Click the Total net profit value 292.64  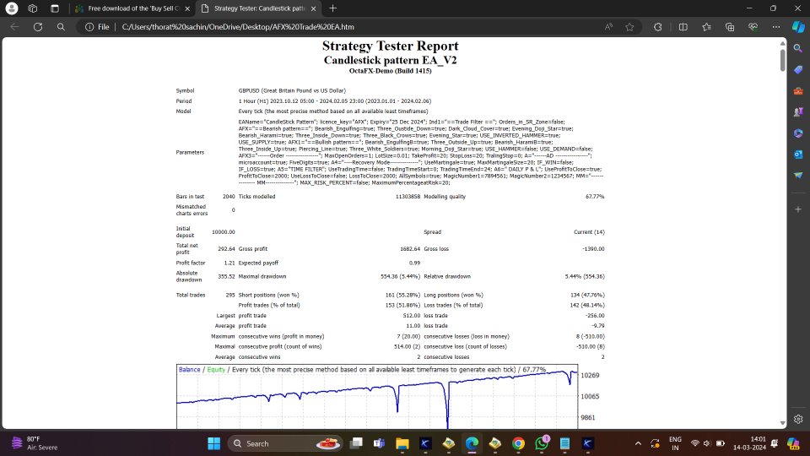tap(226, 248)
